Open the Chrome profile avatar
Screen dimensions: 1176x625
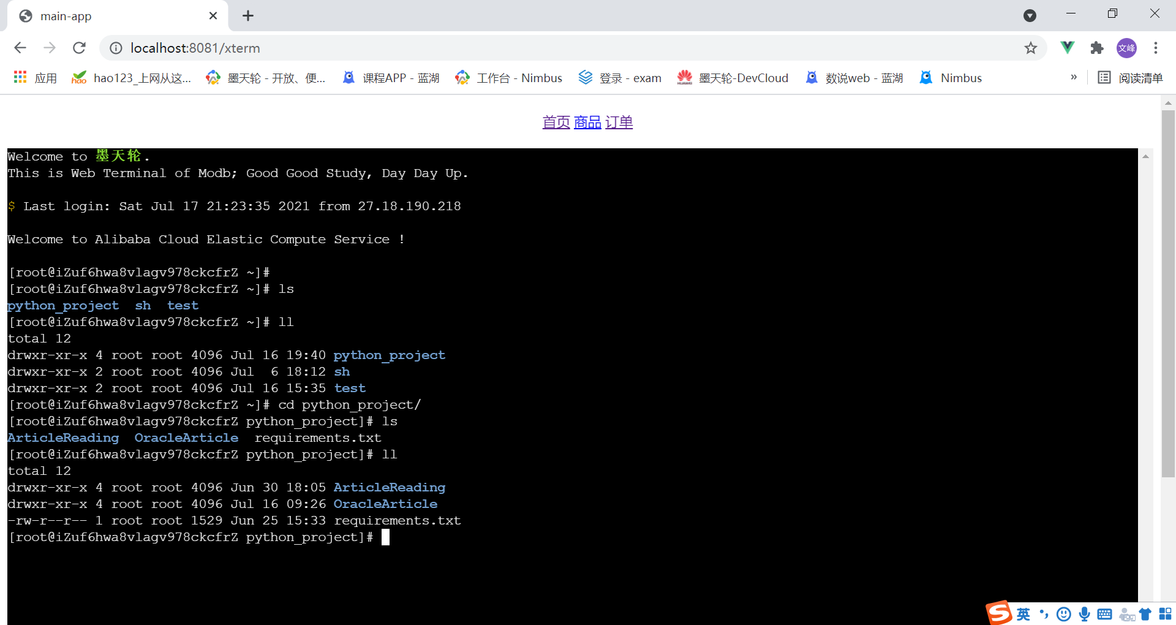click(1126, 48)
